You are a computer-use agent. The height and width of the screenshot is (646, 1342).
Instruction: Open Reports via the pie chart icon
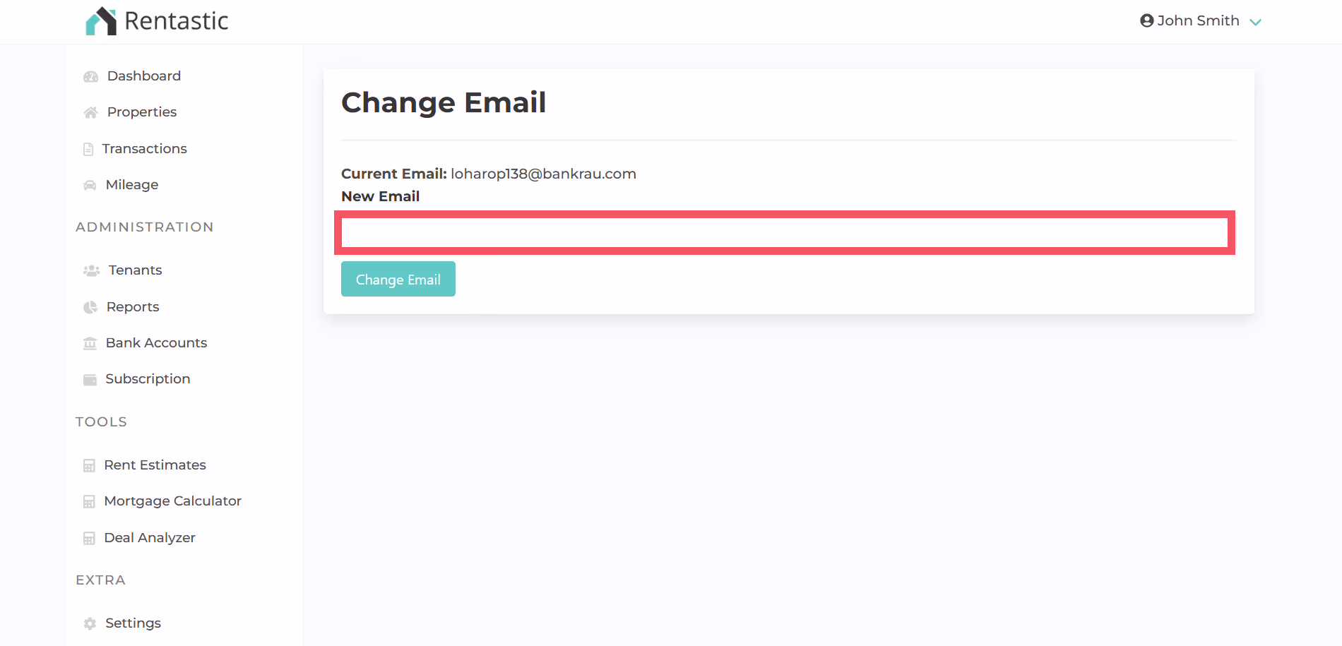(x=90, y=306)
